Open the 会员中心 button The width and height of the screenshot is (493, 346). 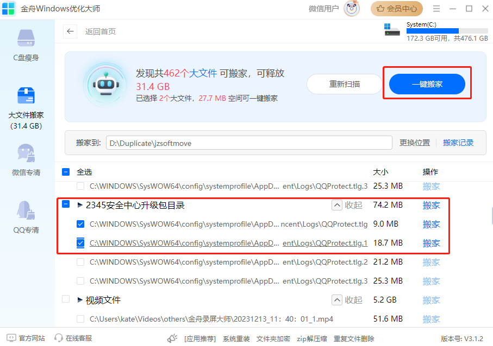point(396,9)
